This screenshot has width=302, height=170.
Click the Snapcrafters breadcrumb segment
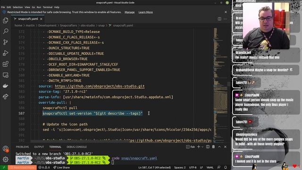click(68, 25)
